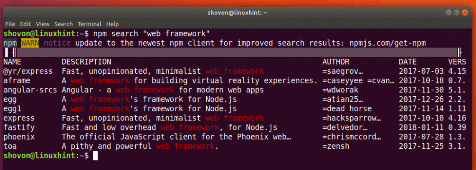
Task: Click the NAME column header
Action: [x=12, y=62]
